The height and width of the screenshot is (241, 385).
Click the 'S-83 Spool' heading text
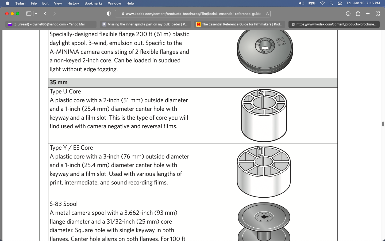tap(64, 204)
